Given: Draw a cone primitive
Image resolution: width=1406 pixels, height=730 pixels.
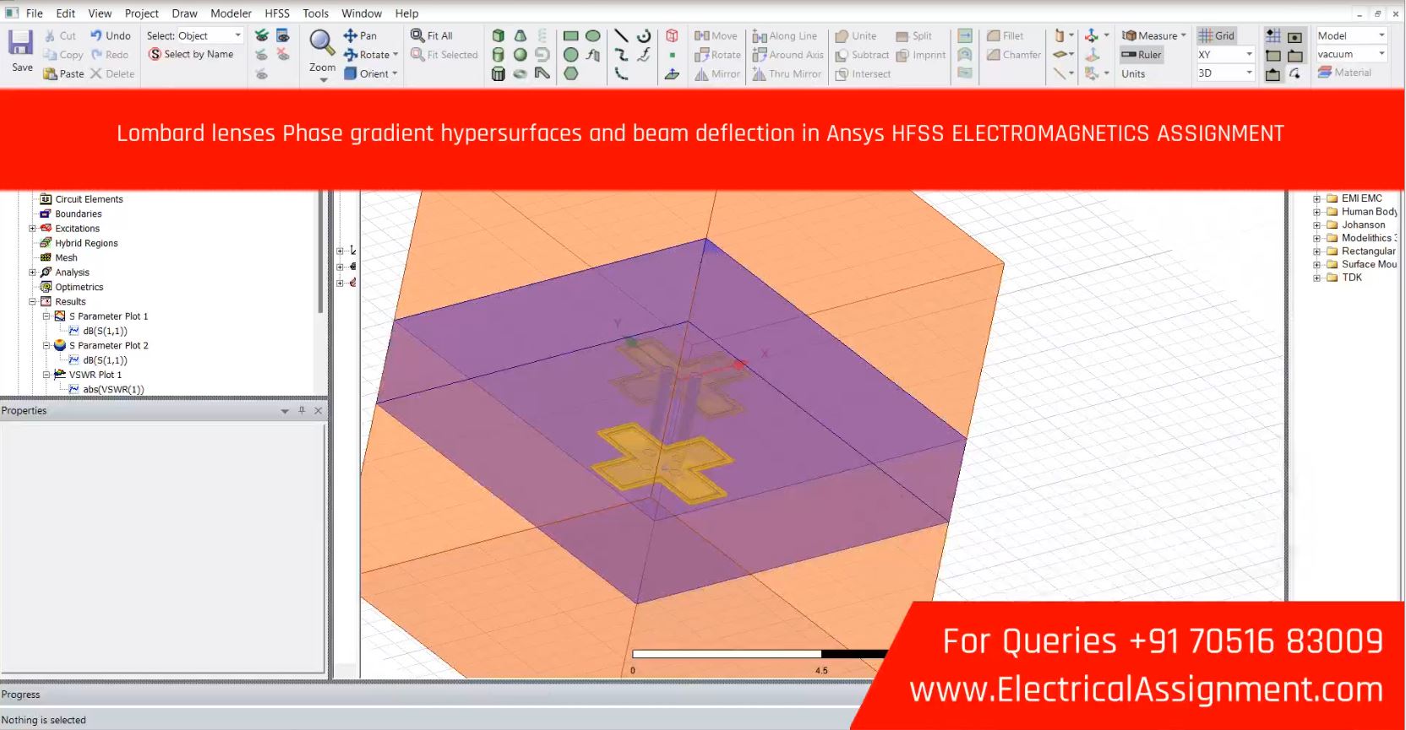Looking at the screenshot, I should [520, 35].
